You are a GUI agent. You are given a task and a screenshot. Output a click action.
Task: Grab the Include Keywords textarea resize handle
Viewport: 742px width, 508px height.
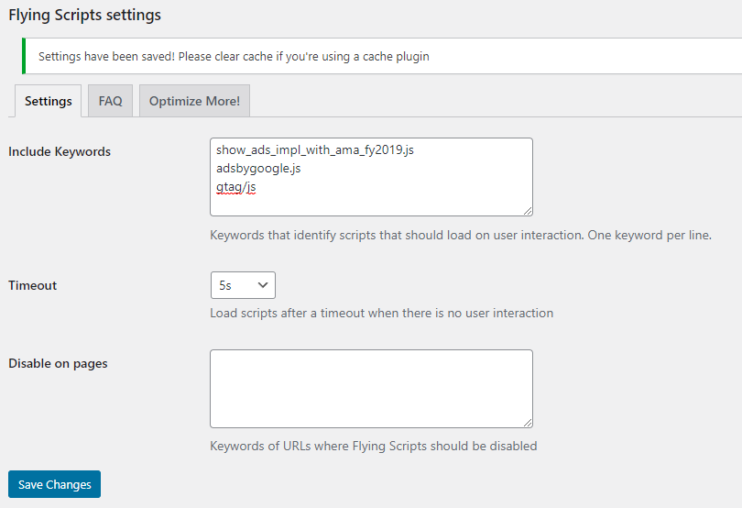click(528, 211)
